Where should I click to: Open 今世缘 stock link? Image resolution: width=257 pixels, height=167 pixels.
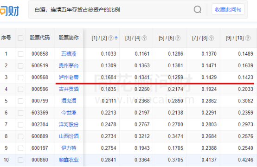click(69, 113)
